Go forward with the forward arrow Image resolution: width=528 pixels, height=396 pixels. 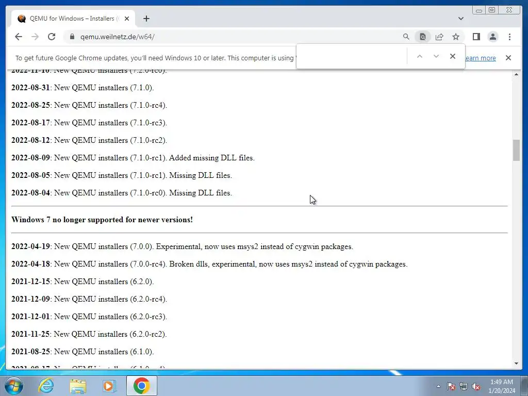pyautogui.click(x=35, y=37)
